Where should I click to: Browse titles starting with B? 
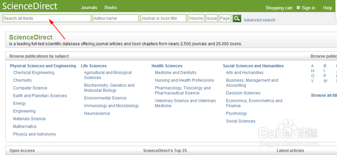coord(325,66)
